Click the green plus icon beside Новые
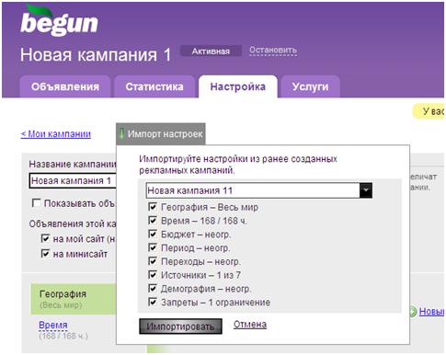 click(x=413, y=312)
